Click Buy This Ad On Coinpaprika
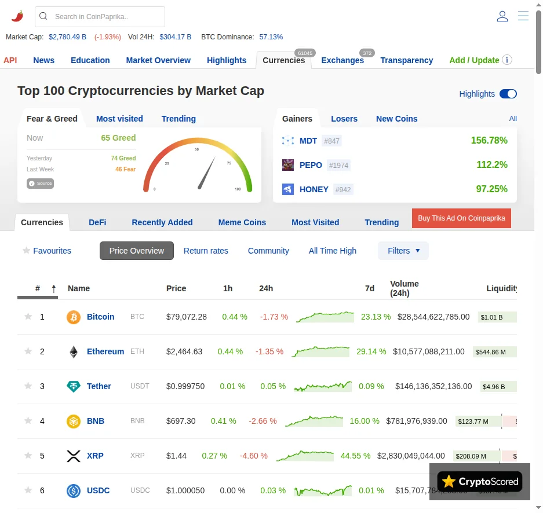 coord(461,218)
